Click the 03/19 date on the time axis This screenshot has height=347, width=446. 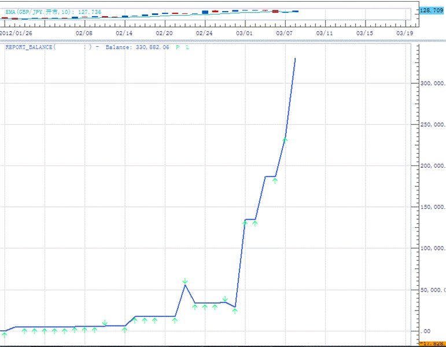pyautogui.click(x=404, y=34)
